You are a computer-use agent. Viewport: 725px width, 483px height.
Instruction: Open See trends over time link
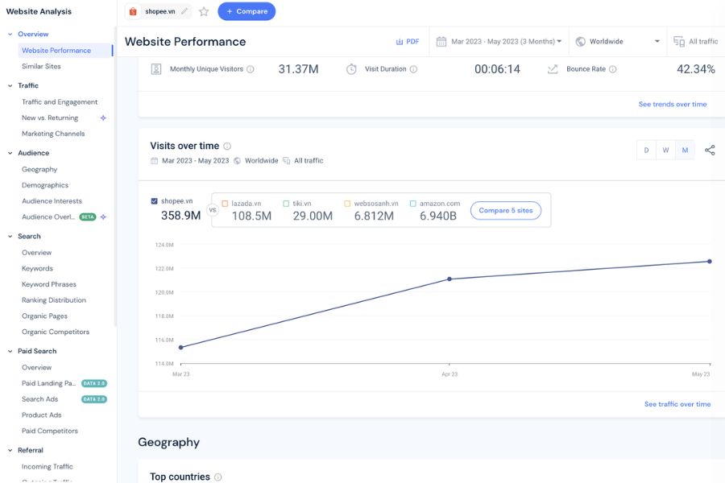pyautogui.click(x=673, y=105)
